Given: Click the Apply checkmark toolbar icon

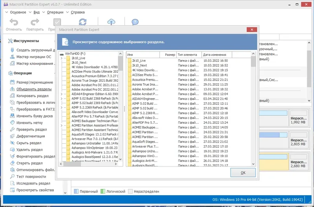Looking at the screenshot, I should (57, 22).
